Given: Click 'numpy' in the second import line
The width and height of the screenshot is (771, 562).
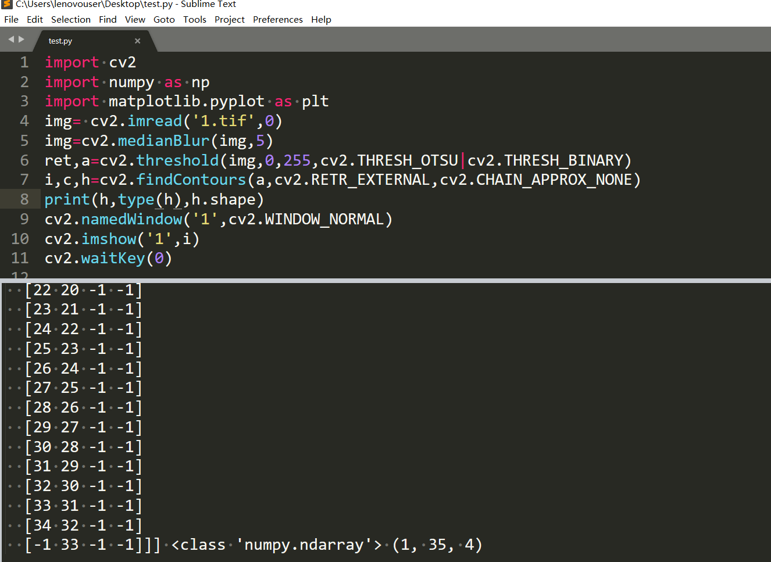Looking at the screenshot, I should pos(131,83).
